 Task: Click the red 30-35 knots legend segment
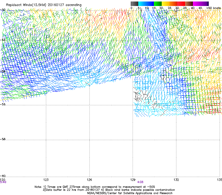(x=181, y=4)
